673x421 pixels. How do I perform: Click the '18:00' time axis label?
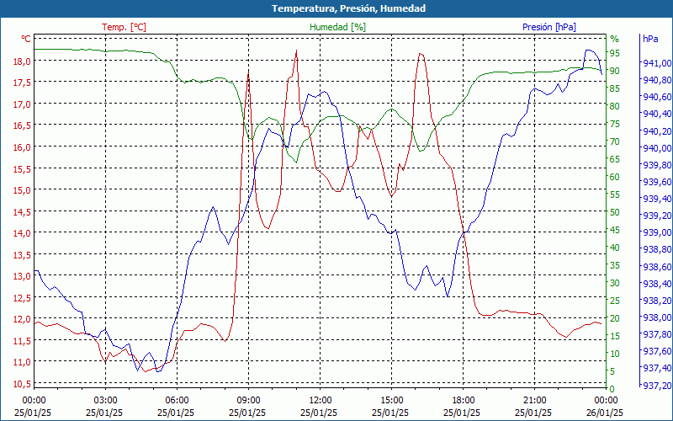464,401
